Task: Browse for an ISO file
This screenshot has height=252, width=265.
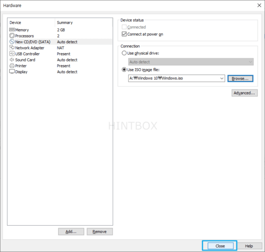Action: coord(240,78)
